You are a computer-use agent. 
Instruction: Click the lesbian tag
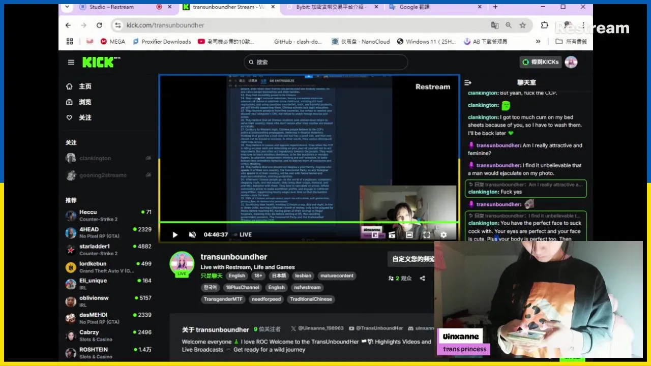[303, 276]
